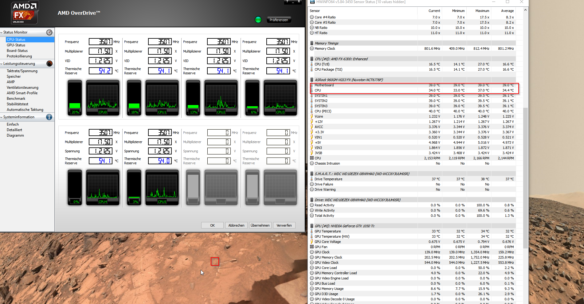The width and height of the screenshot is (584, 304).
Task: Click the HWiNFO scrollbar up arrow
Action: tap(525, 10)
